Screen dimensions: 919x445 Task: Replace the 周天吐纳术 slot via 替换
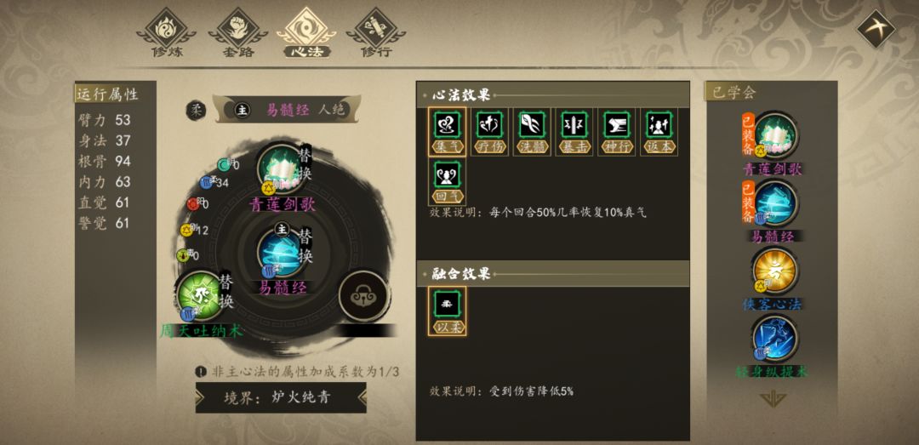(226, 291)
